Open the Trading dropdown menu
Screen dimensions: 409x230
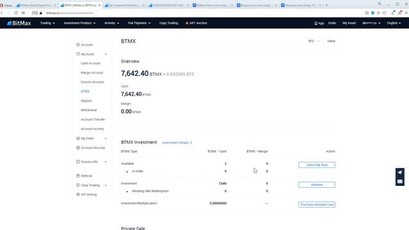click(x=47, y=23)
